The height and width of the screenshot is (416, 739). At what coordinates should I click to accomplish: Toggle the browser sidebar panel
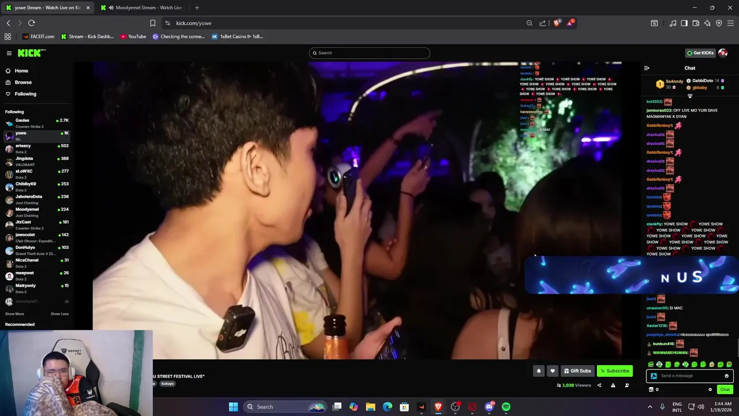pyautogui.click(x=684, y=23)
